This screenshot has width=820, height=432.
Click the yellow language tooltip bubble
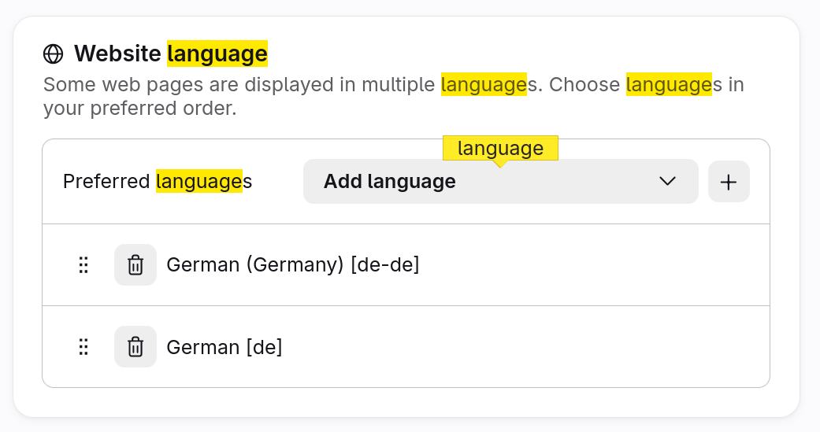(x=500, y=149)
